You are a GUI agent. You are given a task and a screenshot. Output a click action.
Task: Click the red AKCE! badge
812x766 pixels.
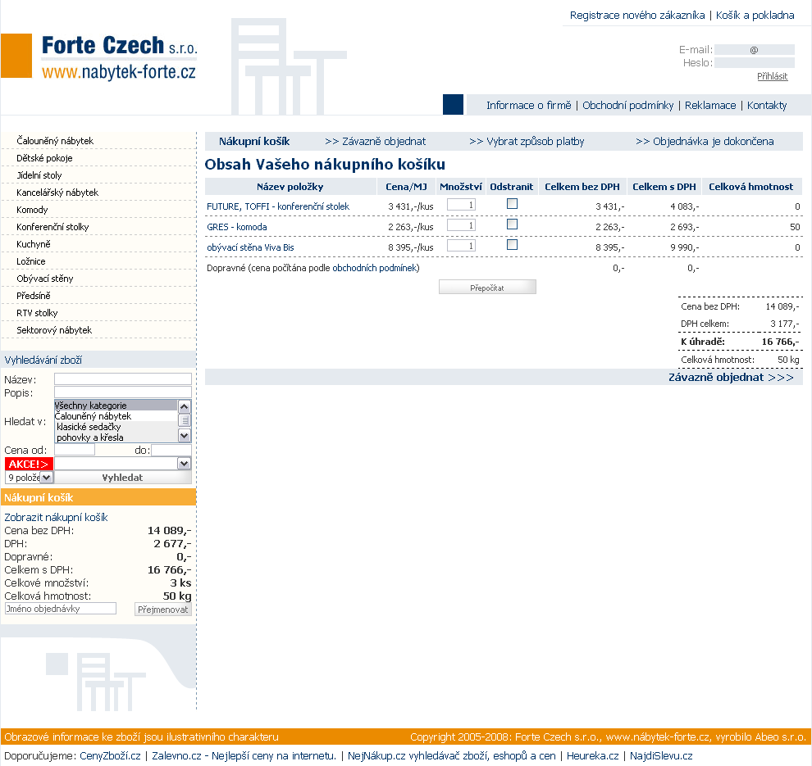tap(28, 464)
